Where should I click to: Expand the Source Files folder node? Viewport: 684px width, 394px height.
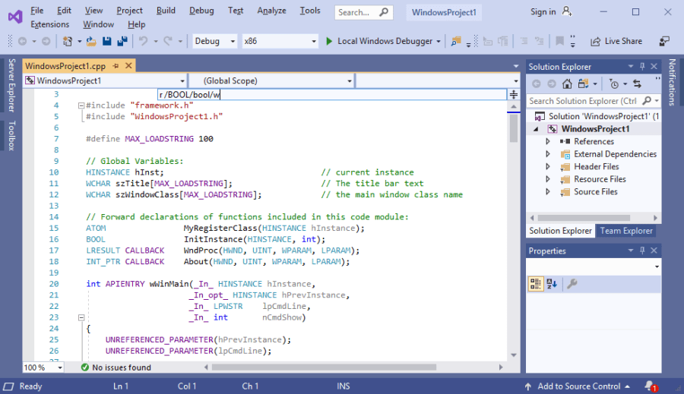tap(547, 192)
